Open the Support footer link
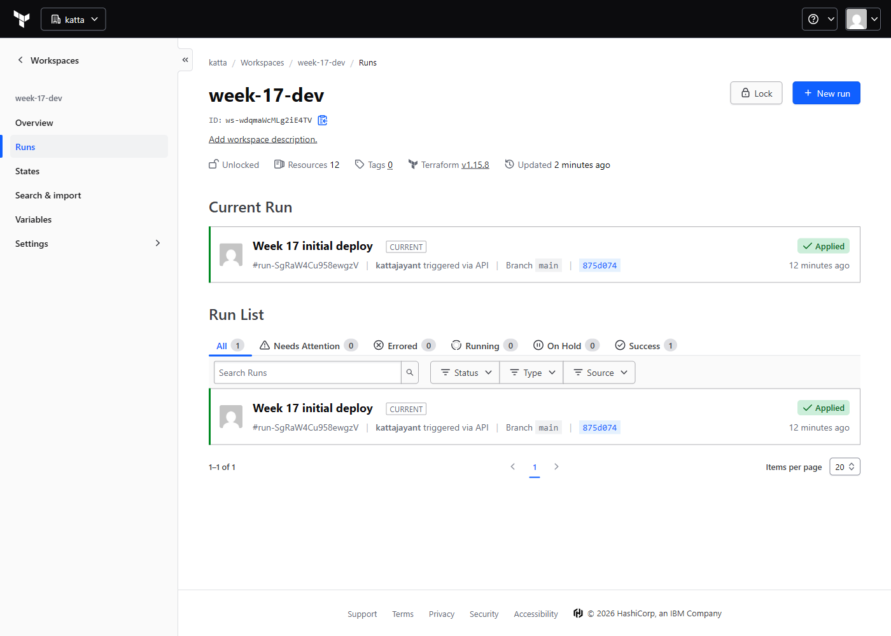This screenshot has height=636, width=891. coord(362,614)
